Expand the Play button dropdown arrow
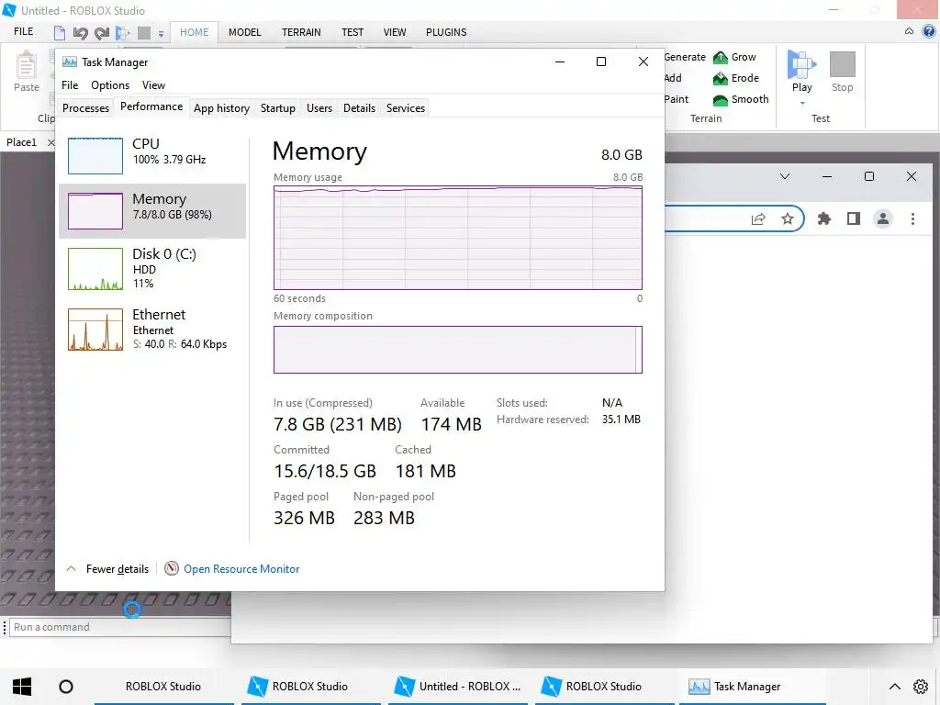The image size is (940, 705). [x=802, y=104]
